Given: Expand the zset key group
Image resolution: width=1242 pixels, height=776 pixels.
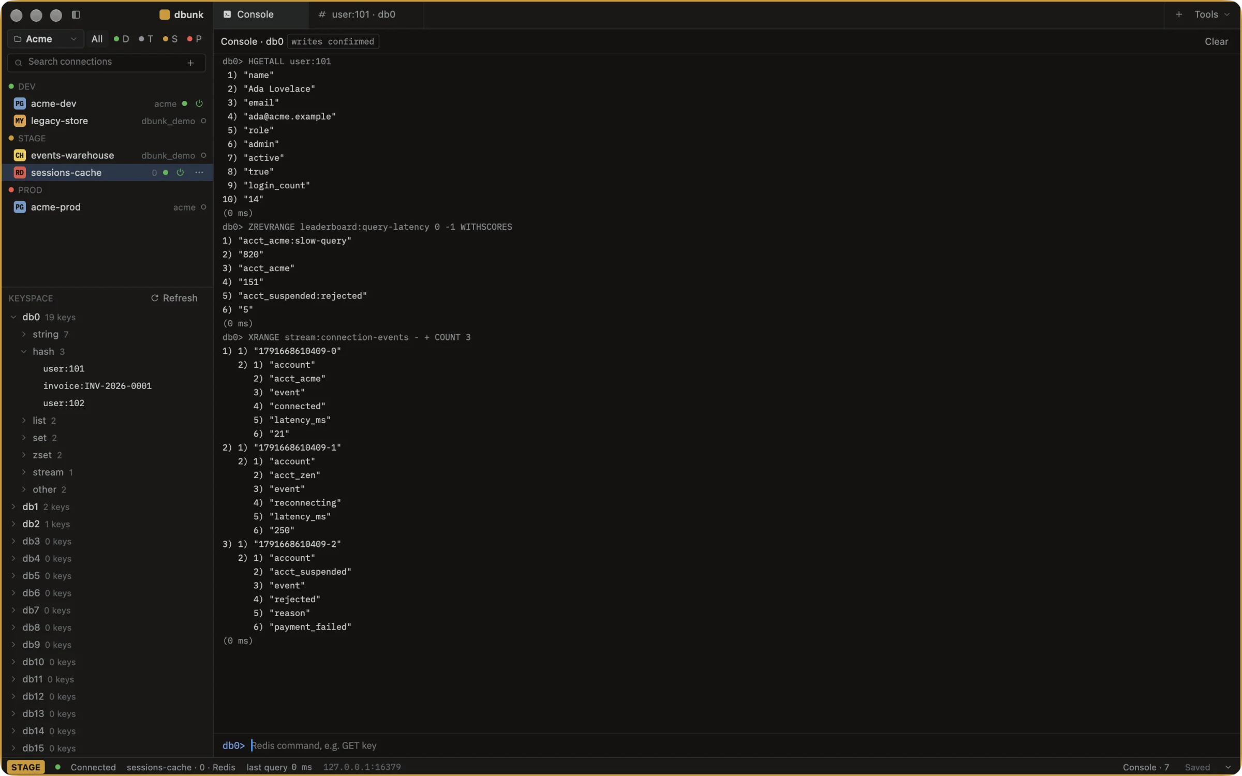Looking at the screenshot, I should 24,455.
